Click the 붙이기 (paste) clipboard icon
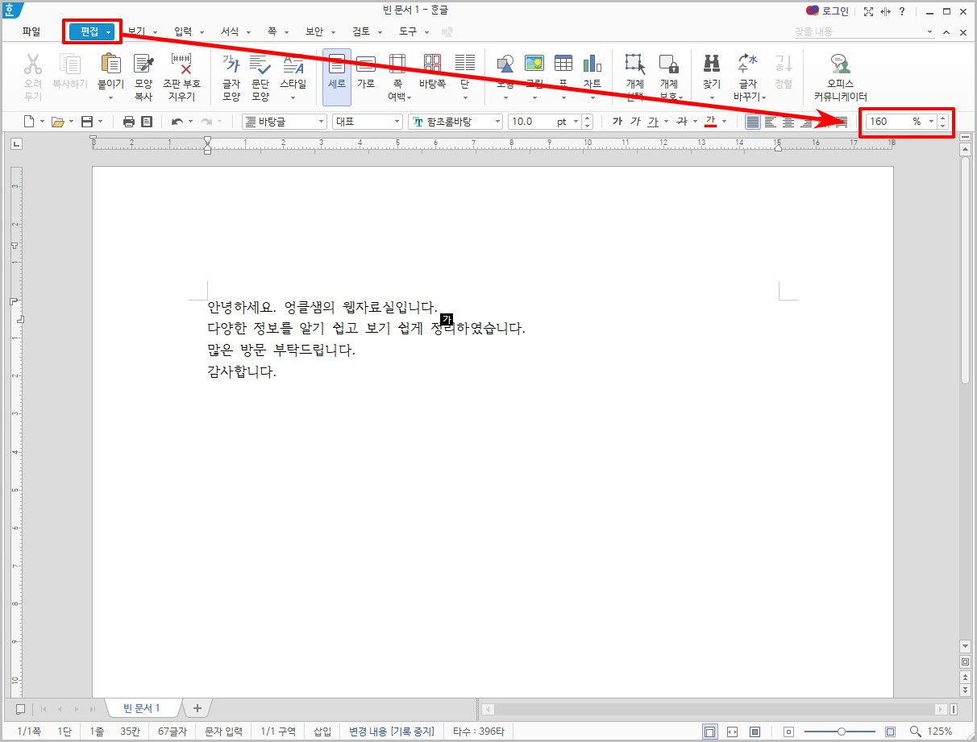977x742 pixels. [110, 64]
